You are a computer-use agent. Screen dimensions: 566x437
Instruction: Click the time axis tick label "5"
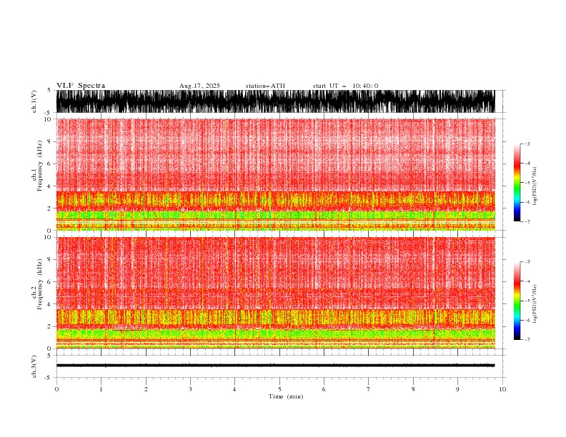coord(279,389)
